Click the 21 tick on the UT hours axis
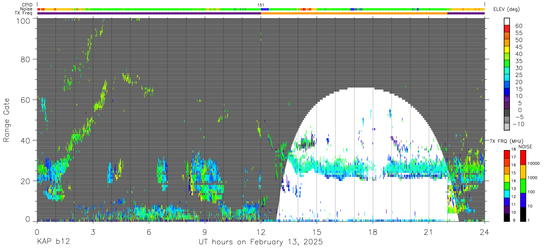The image size is (545, 251). click(x=429, y=232)
